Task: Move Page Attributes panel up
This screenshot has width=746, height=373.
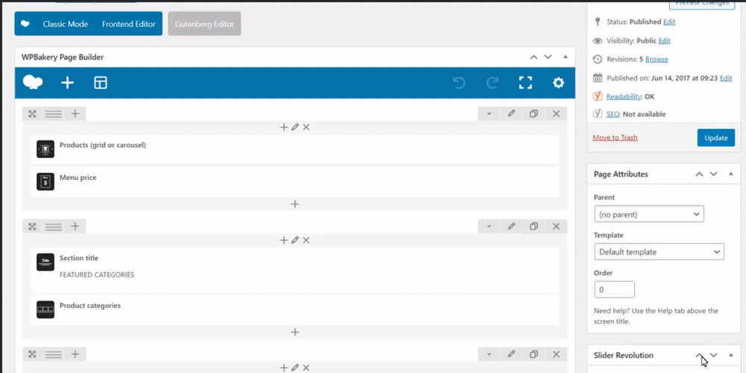Action: pos(699,174)
